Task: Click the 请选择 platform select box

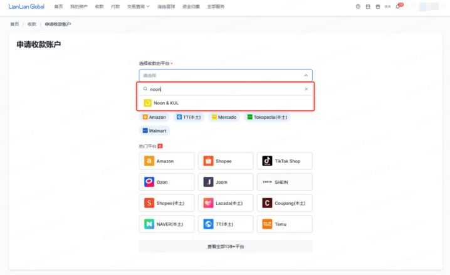Action: coord(226,76)
